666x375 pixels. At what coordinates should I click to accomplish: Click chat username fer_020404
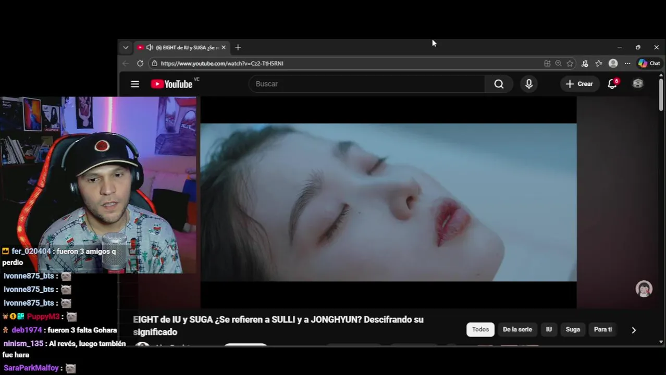31,252
